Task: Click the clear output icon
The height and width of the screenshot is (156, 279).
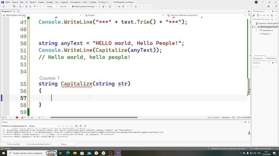Action: 76,126
